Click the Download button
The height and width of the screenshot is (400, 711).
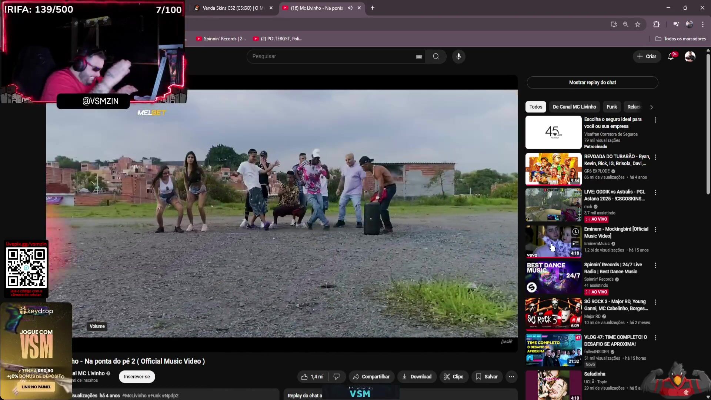tap(417, 377)
